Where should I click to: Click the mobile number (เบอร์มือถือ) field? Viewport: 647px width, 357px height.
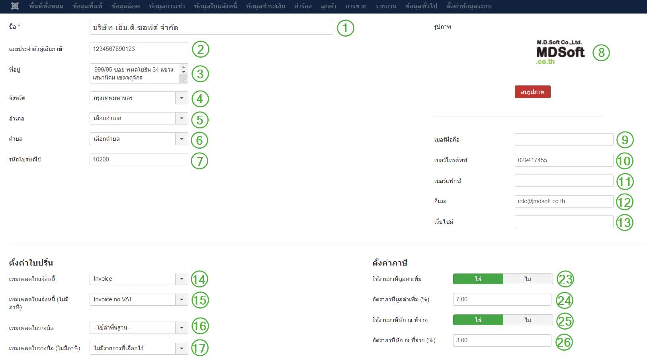(x=564, y=140)
